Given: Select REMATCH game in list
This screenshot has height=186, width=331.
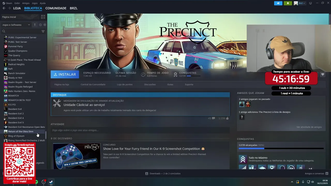Looking at the screenshot, I should pos(13,96).
